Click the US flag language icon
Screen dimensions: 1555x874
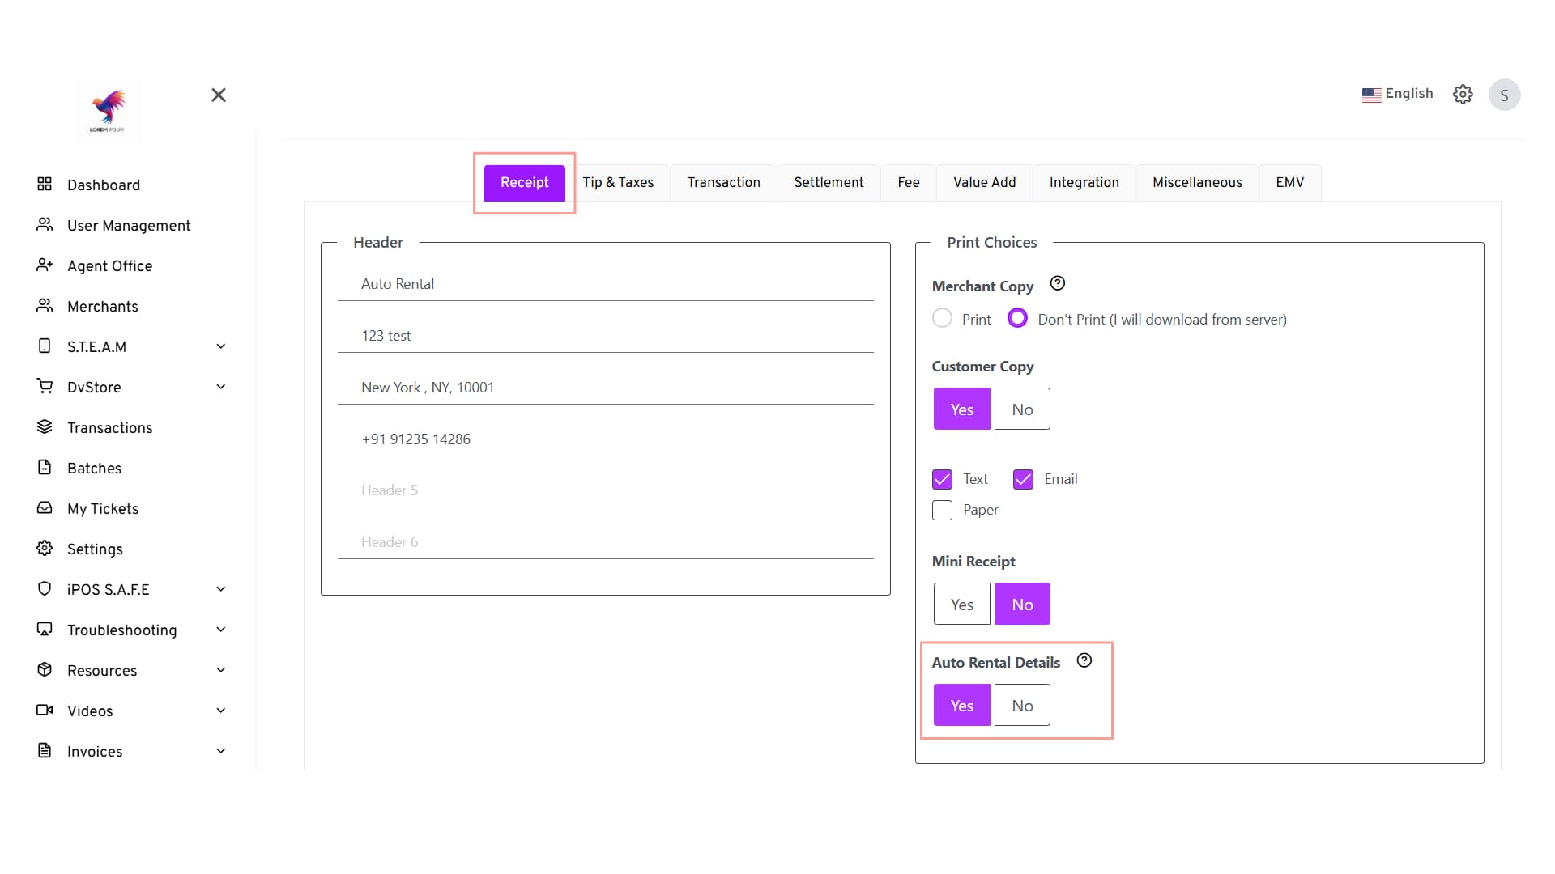pos(1371,95)
